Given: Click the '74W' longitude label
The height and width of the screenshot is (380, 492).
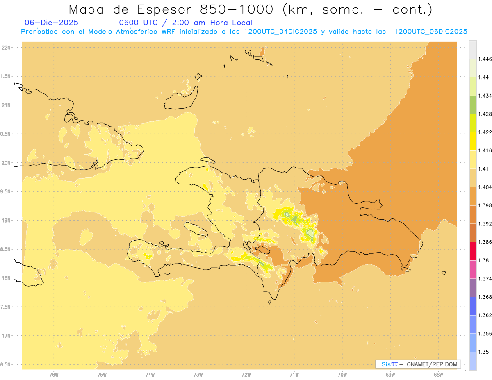Looking at the screenshot, I should point(150,375).
